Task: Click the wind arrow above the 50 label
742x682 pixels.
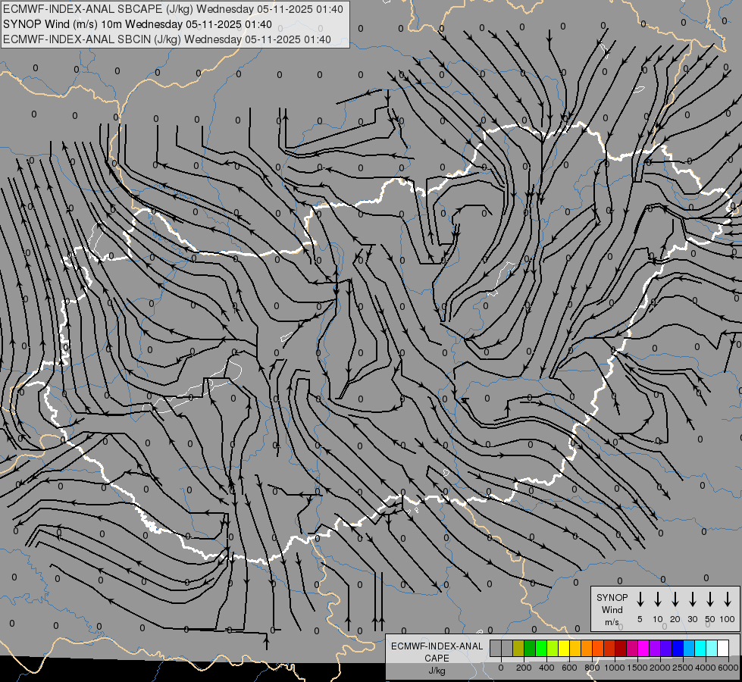Action: [x=710, y=599]
